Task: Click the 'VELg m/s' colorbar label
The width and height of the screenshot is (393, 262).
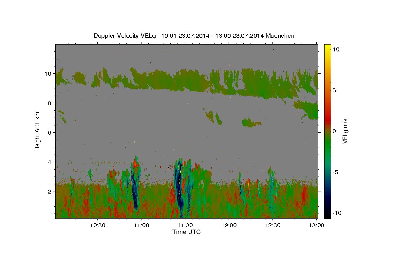Action: [x=345, y=131]
